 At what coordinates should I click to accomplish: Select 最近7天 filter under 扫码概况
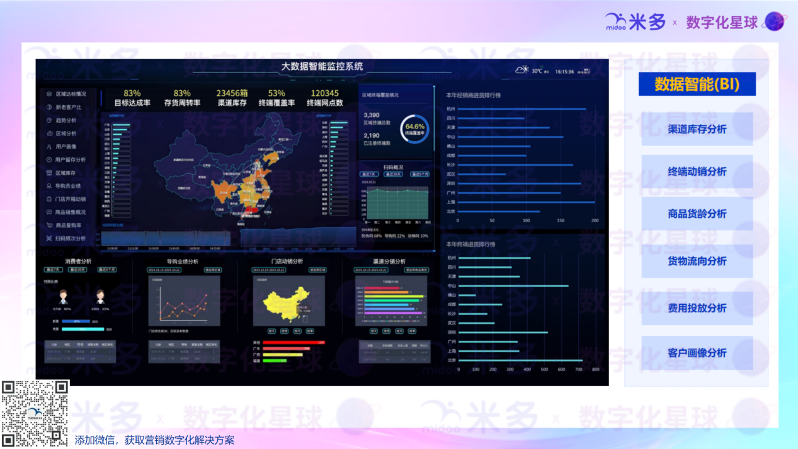point(368,174)
